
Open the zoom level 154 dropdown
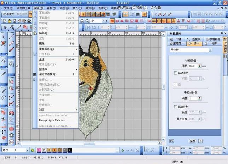coord(103,21)
